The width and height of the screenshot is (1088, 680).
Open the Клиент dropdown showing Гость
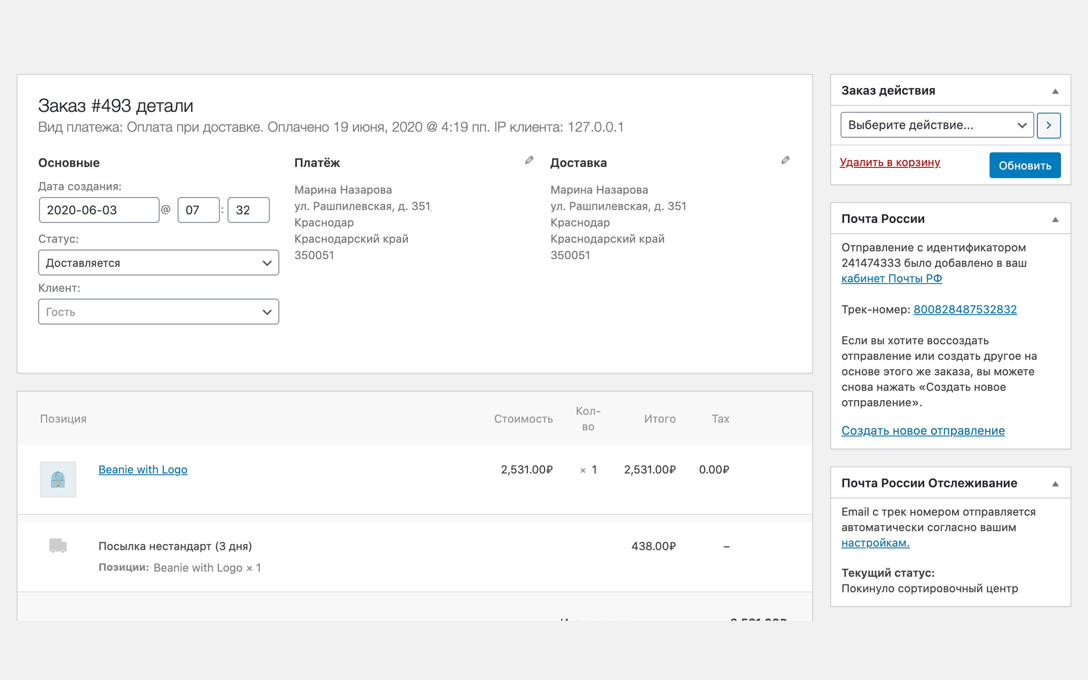158,312
